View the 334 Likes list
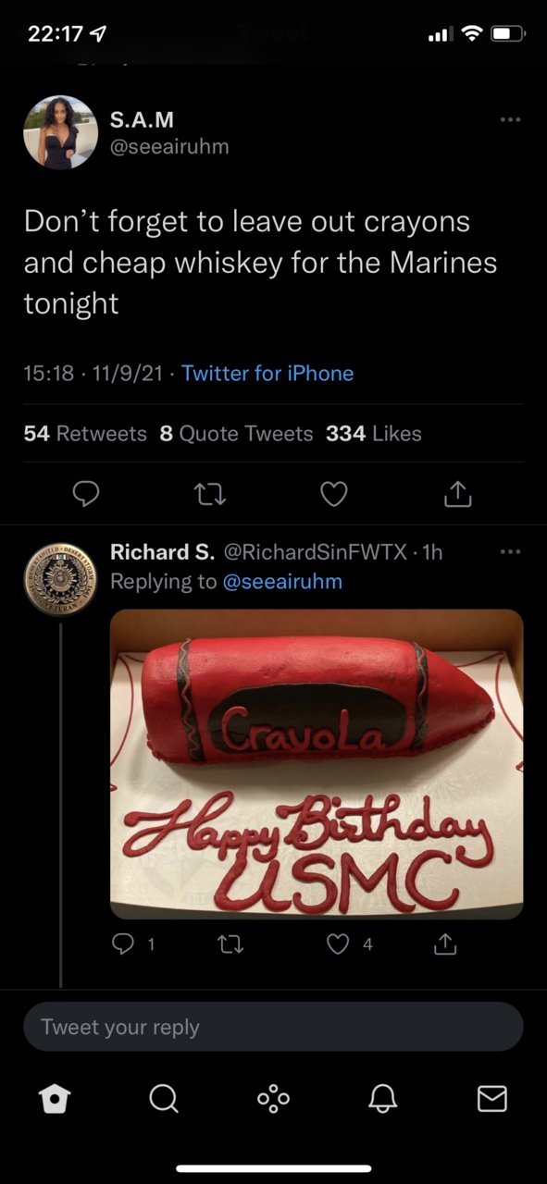This screenshot has height=1184, width=547. coord(373,433)
